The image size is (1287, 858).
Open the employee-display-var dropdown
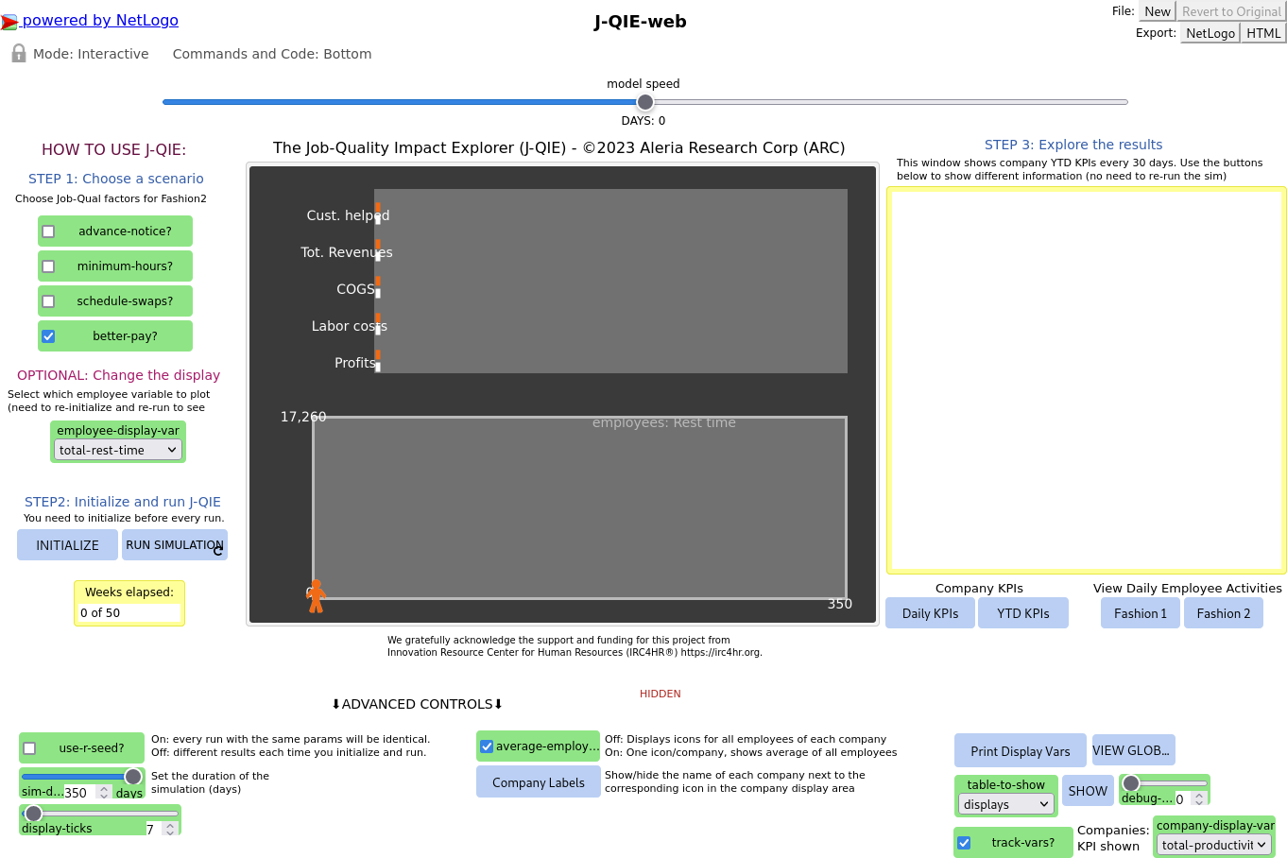click(x=118, y=451)
